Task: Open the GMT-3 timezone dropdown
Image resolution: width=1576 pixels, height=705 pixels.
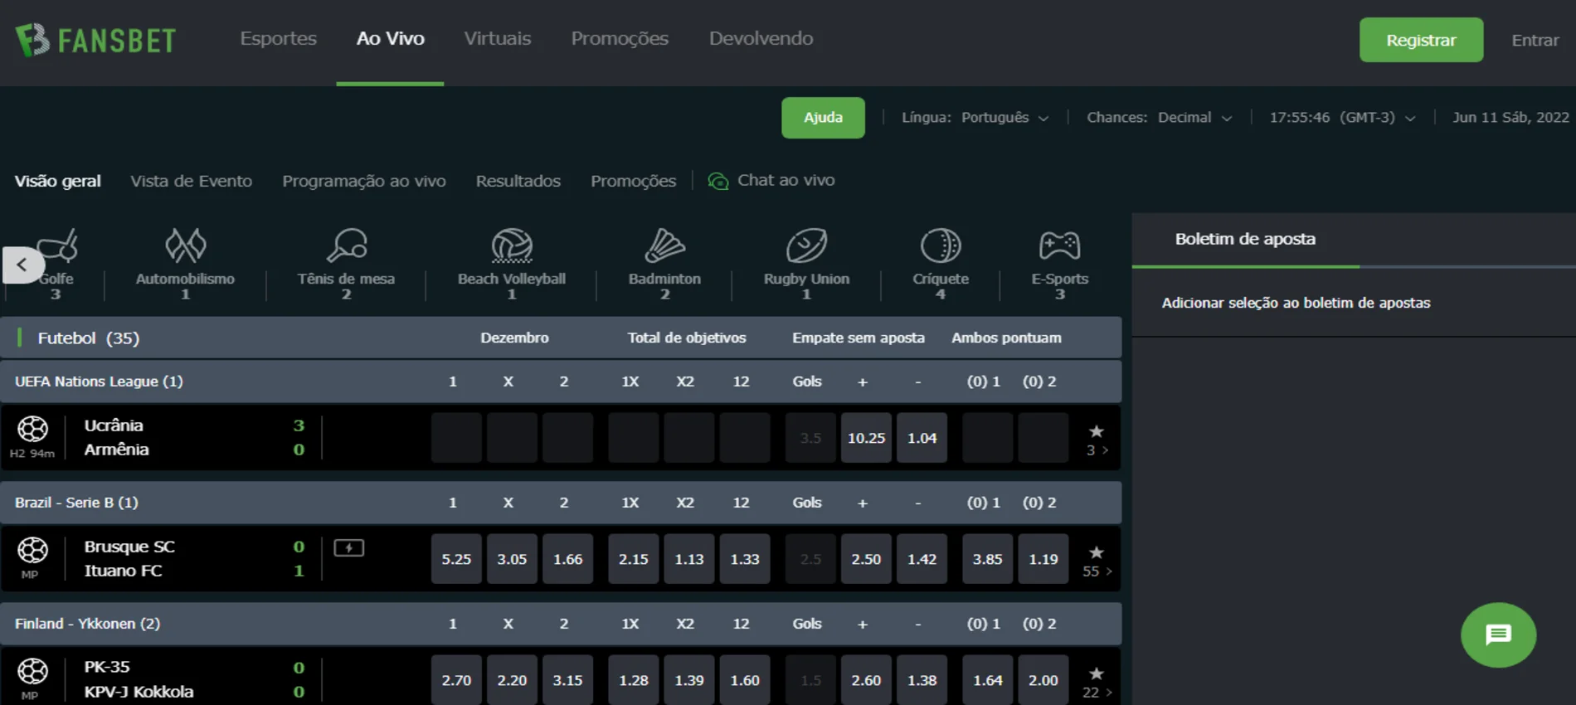Action: coord(1342,118)
